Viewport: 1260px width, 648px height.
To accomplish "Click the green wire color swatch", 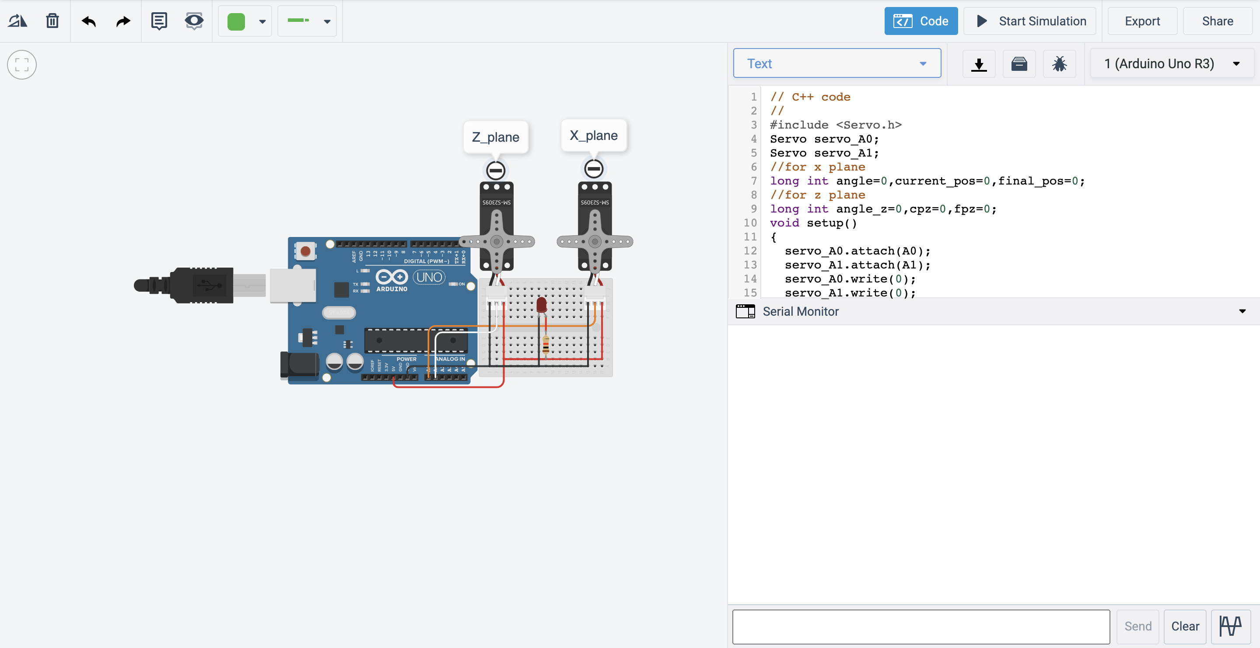I will [236, 21].
